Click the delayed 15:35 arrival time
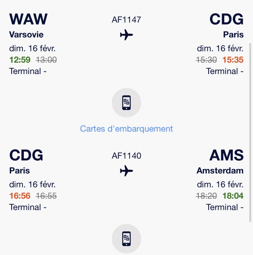 click(x=233, y=60)
